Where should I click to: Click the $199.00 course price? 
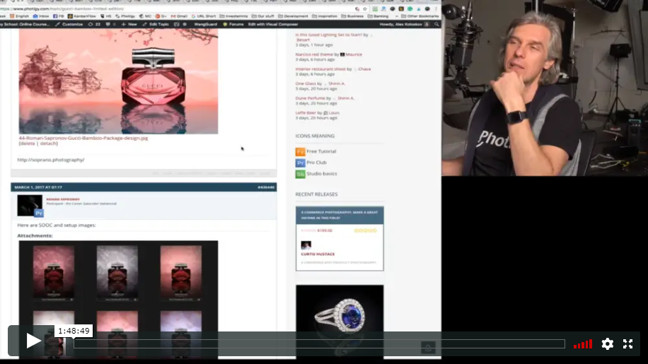(x=325, y=230)
